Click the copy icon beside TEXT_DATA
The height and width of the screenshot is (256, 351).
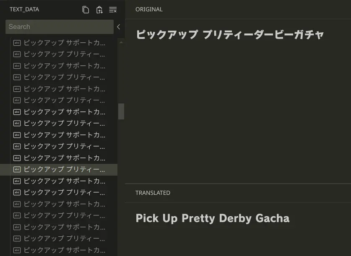[x=86, y=10]
